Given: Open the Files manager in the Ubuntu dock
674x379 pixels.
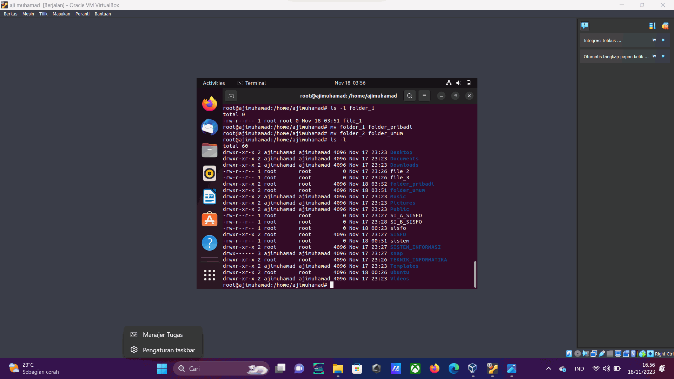Looking at the screenshot, I should (210, 150).
